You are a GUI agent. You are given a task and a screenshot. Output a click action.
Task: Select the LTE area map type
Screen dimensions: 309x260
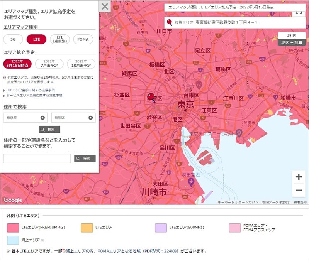36,39
